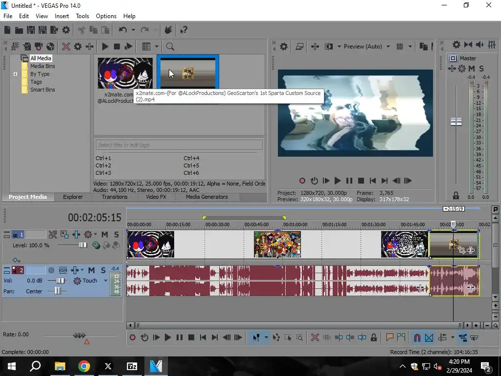Click the Search Media magnifier icon
Screen dimensions: 501x376
click(170, 47)
